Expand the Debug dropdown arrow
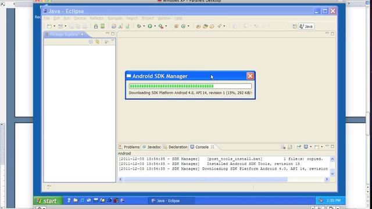 click(144, 26)
